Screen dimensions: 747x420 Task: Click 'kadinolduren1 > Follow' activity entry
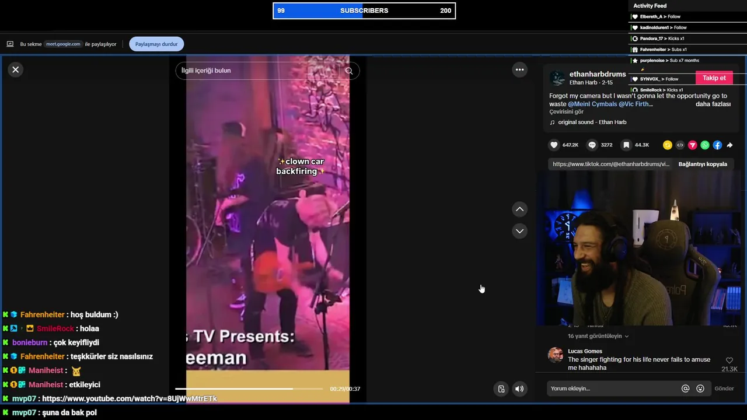(x=663, y=27)
